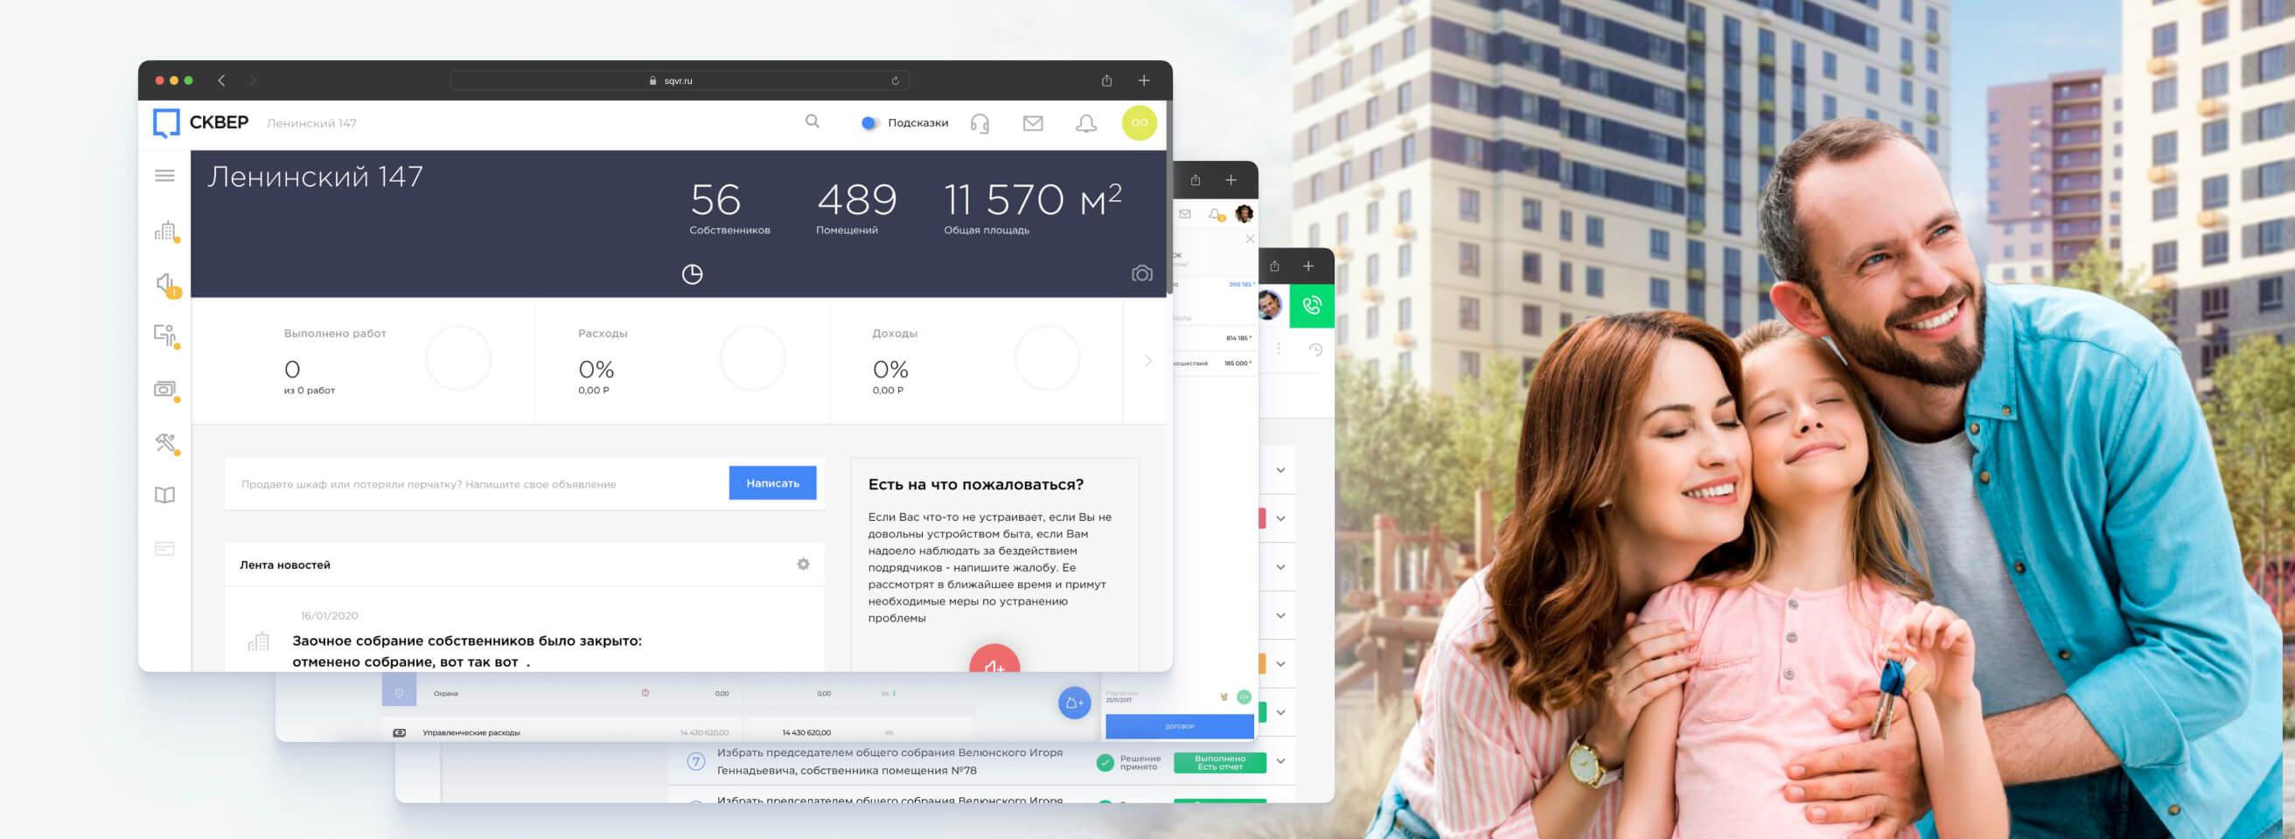Click the round number 7 agenda item marker

(696, 761)
